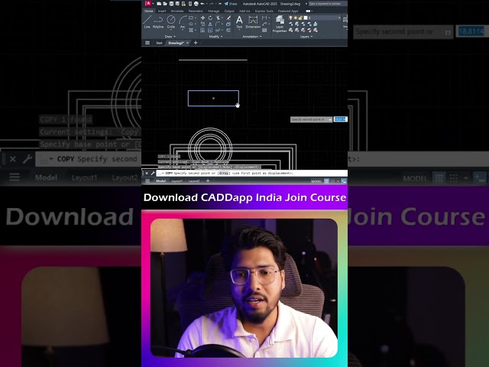Expand the Layers panel title
Screen dimensions: 489x367
tap(306, 37)
